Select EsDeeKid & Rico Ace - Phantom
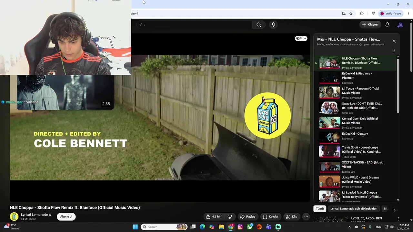 pyautogui.click(x=355, y=78)
